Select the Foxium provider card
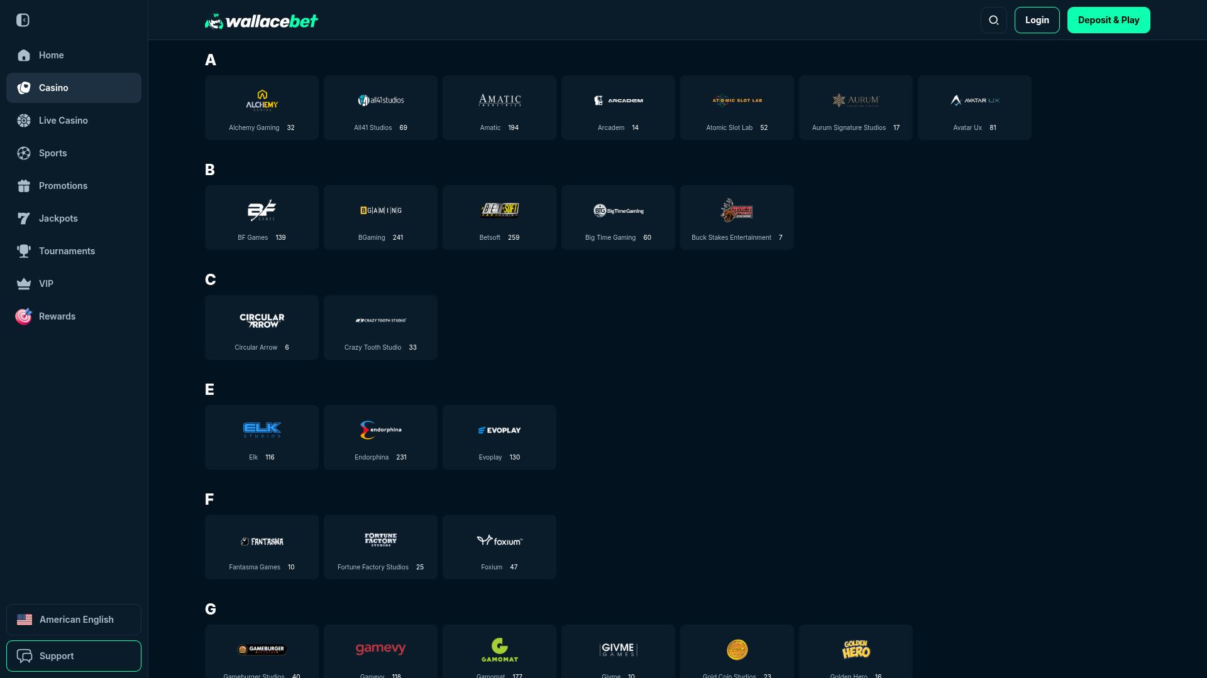The width and height of the screenshot is (1207, 678). tap(499, 547)
